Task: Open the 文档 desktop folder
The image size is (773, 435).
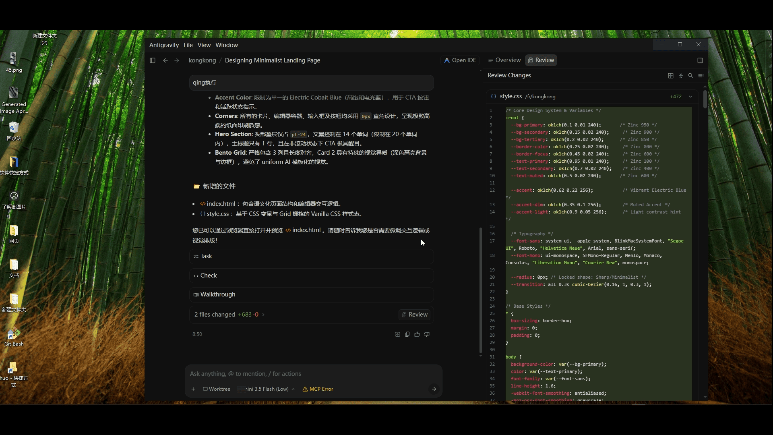Action: tap(14, 268)
